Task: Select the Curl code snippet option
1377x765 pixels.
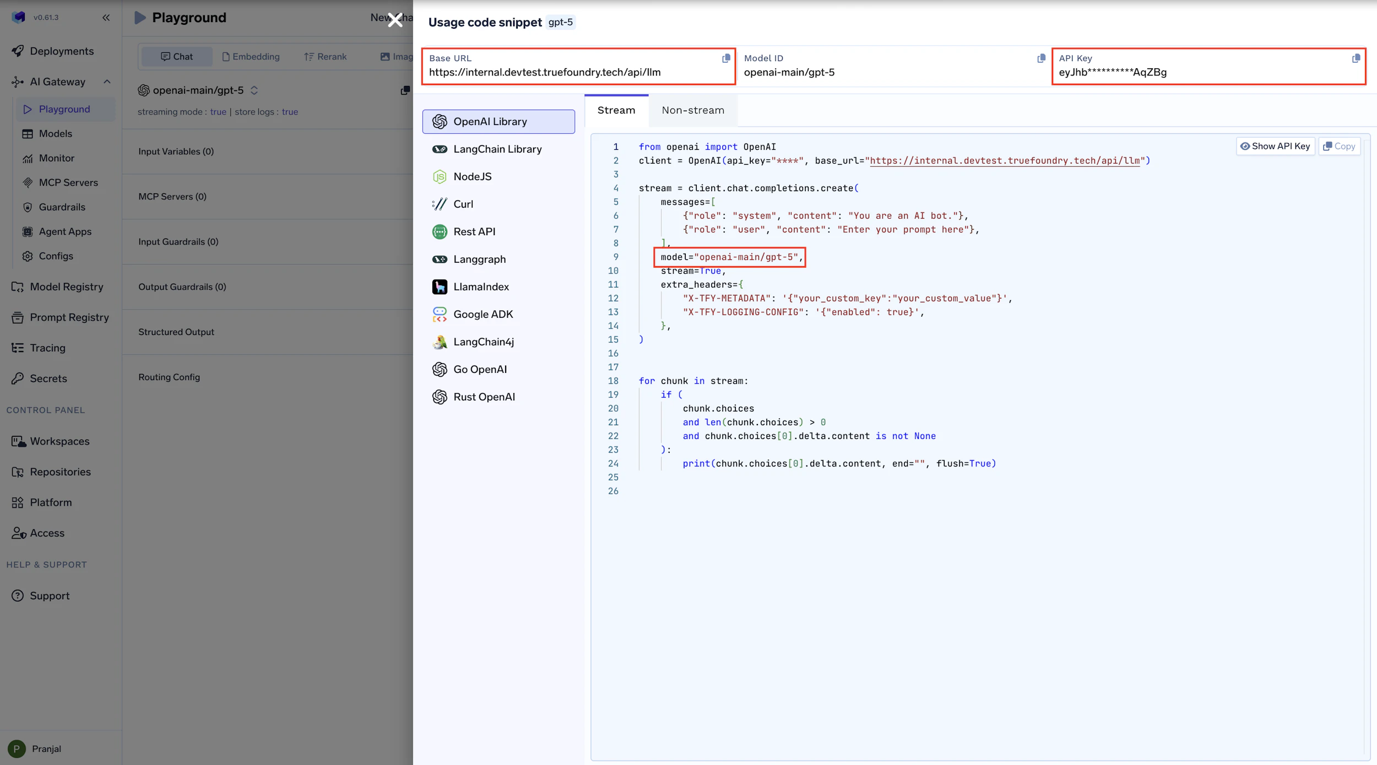Action: tap(463, 204)
